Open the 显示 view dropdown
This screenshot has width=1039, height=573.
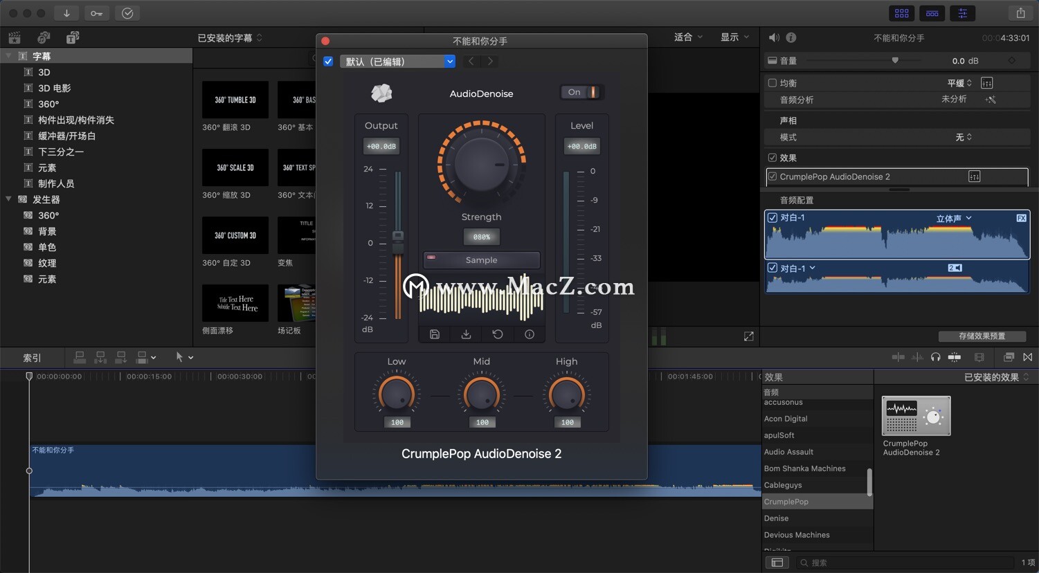pyautogui.click(x=734, y=37)
